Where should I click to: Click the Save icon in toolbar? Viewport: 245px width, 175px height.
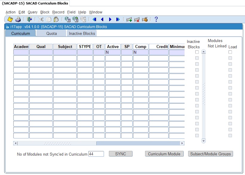click(x=10, y=19)
